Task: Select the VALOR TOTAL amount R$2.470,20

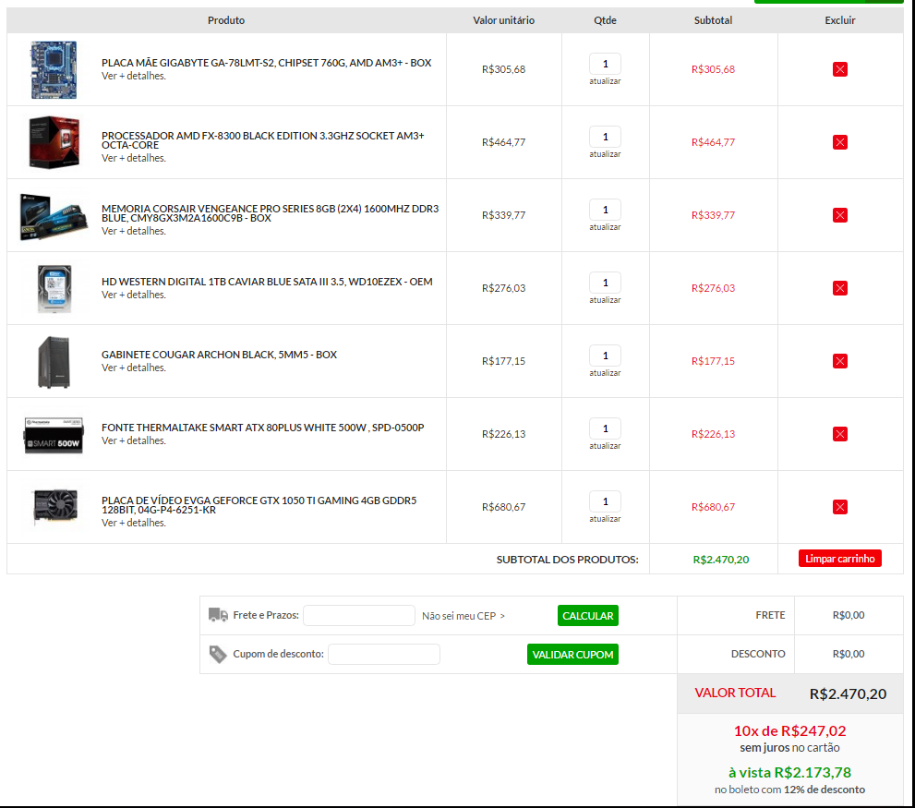Action: pyautogui.click(x=848, y=693)
